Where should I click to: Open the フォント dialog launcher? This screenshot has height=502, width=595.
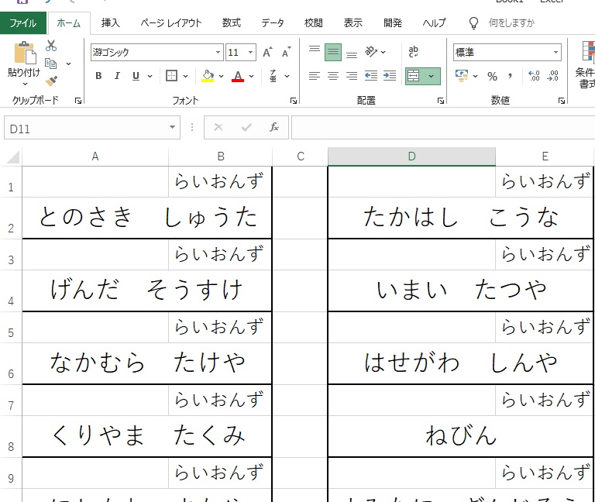tap(294, 101)
